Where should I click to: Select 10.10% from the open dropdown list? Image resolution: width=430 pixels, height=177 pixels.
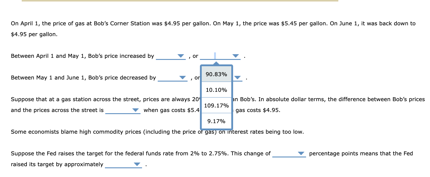click(216, 90)
